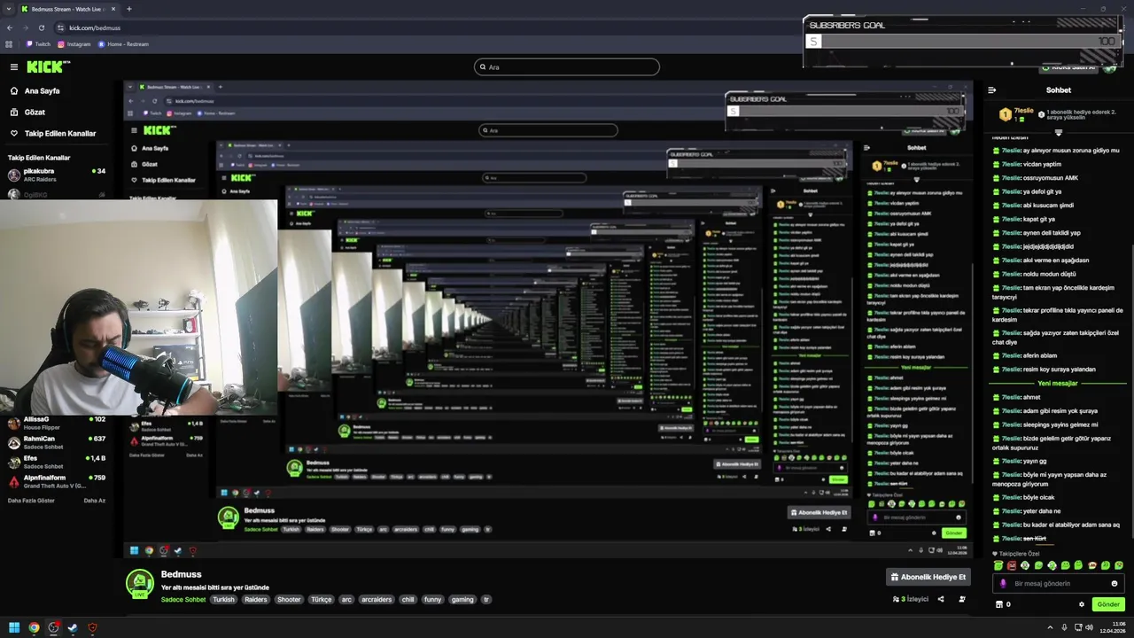Open the Instagram bookmark
1134x638 pixels.
pos(74,43)
